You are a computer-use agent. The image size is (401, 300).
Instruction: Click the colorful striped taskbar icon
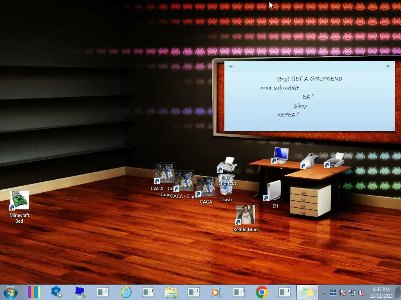click(x=34, y=292)
